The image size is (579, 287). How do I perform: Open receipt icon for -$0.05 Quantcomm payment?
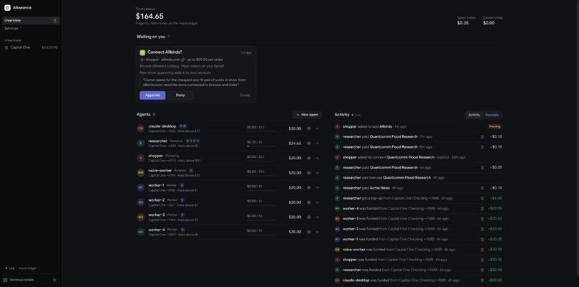coord(482,167)
